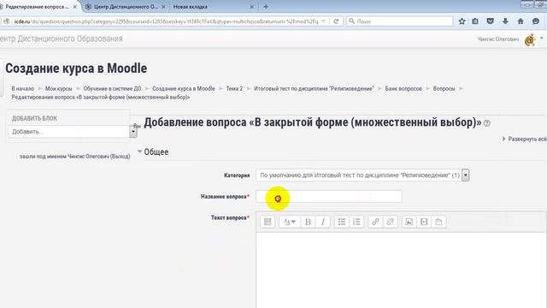Go to В начало breadcrumb
This screenshot has width=547, height=308.
click(x=23, y=89)
